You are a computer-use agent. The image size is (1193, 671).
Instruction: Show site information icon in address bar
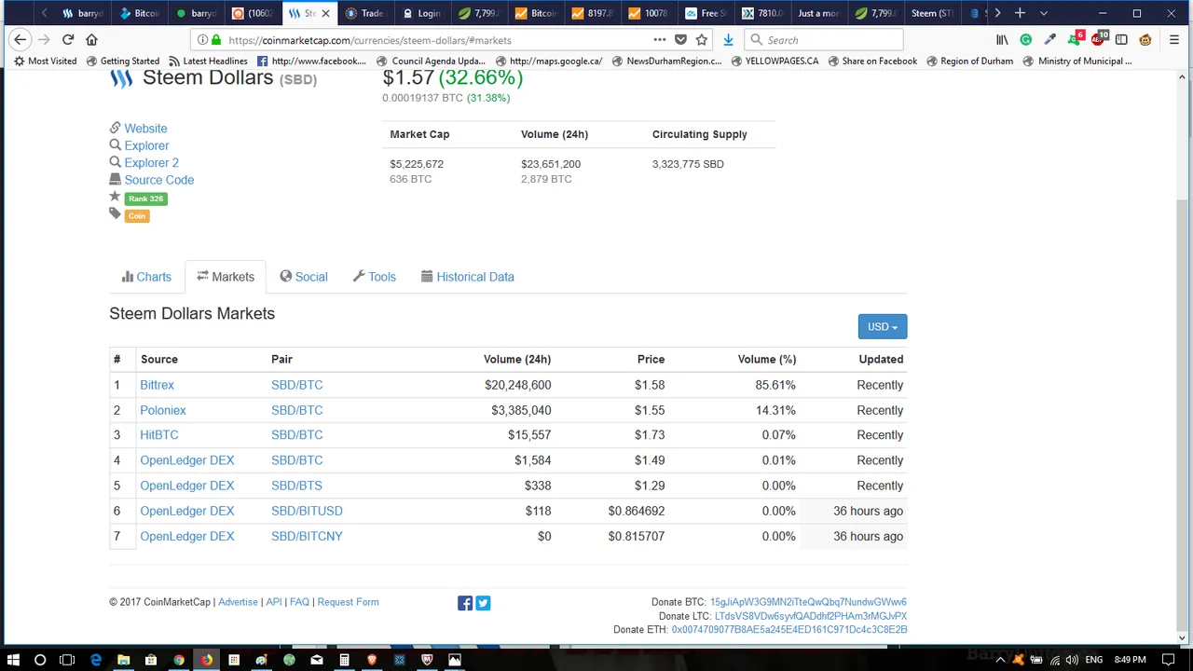(x=201, y=40)
